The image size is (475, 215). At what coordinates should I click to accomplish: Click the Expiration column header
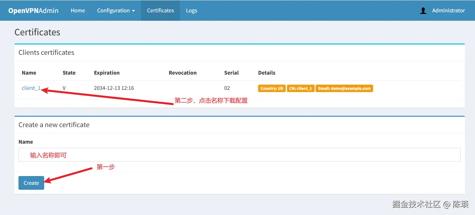pos(107,73)
